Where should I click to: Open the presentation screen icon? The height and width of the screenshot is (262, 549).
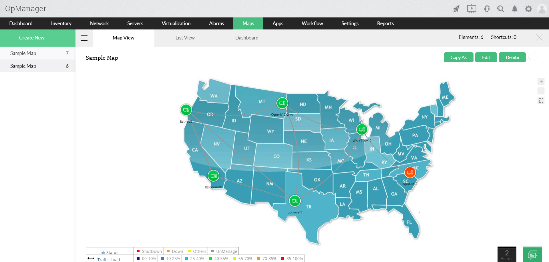(x=472, y=9)
